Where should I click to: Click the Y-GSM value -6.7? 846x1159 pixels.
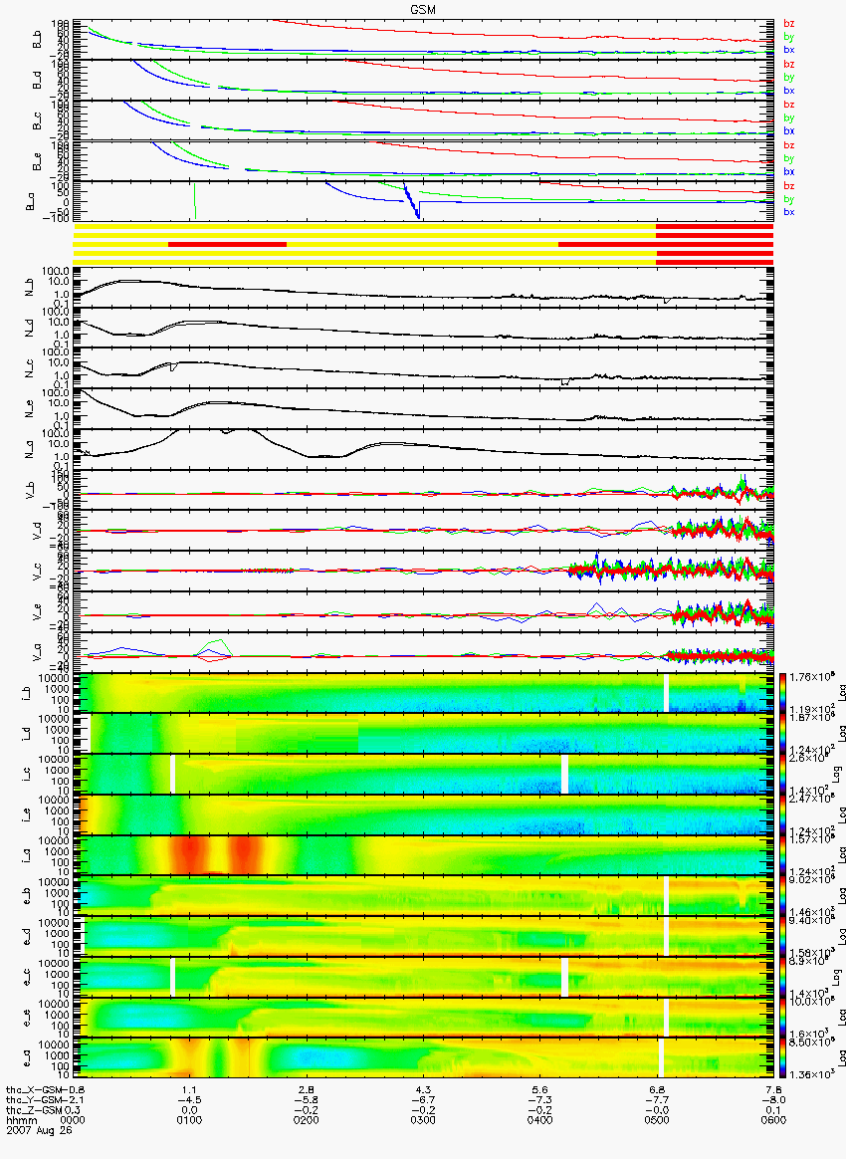[423, 1099]
